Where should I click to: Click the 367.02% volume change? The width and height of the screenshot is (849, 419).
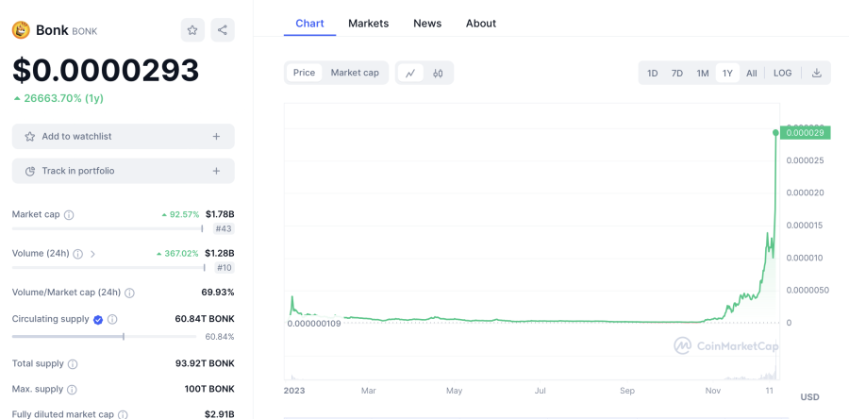pyautogui.click(x=177, y=253)
